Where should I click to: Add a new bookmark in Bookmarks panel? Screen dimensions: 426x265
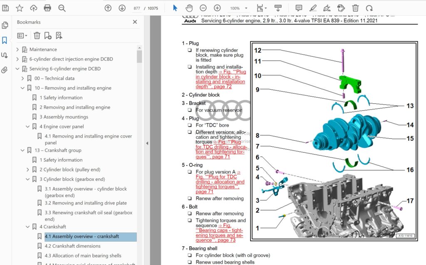click(x=48, y=36)
